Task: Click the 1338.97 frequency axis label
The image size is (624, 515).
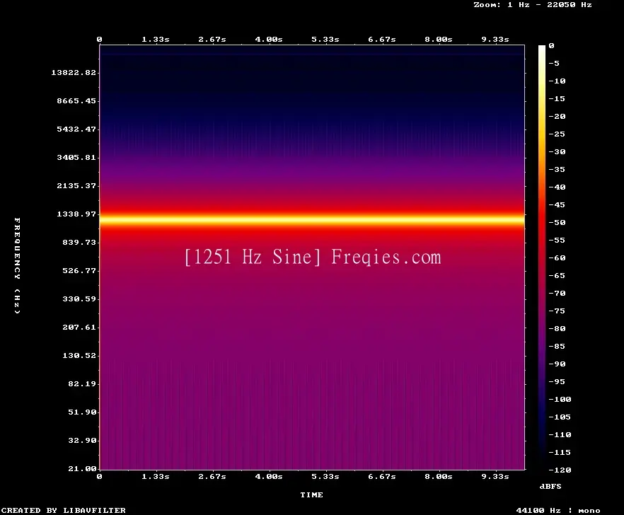Action: tap(76, 214)
